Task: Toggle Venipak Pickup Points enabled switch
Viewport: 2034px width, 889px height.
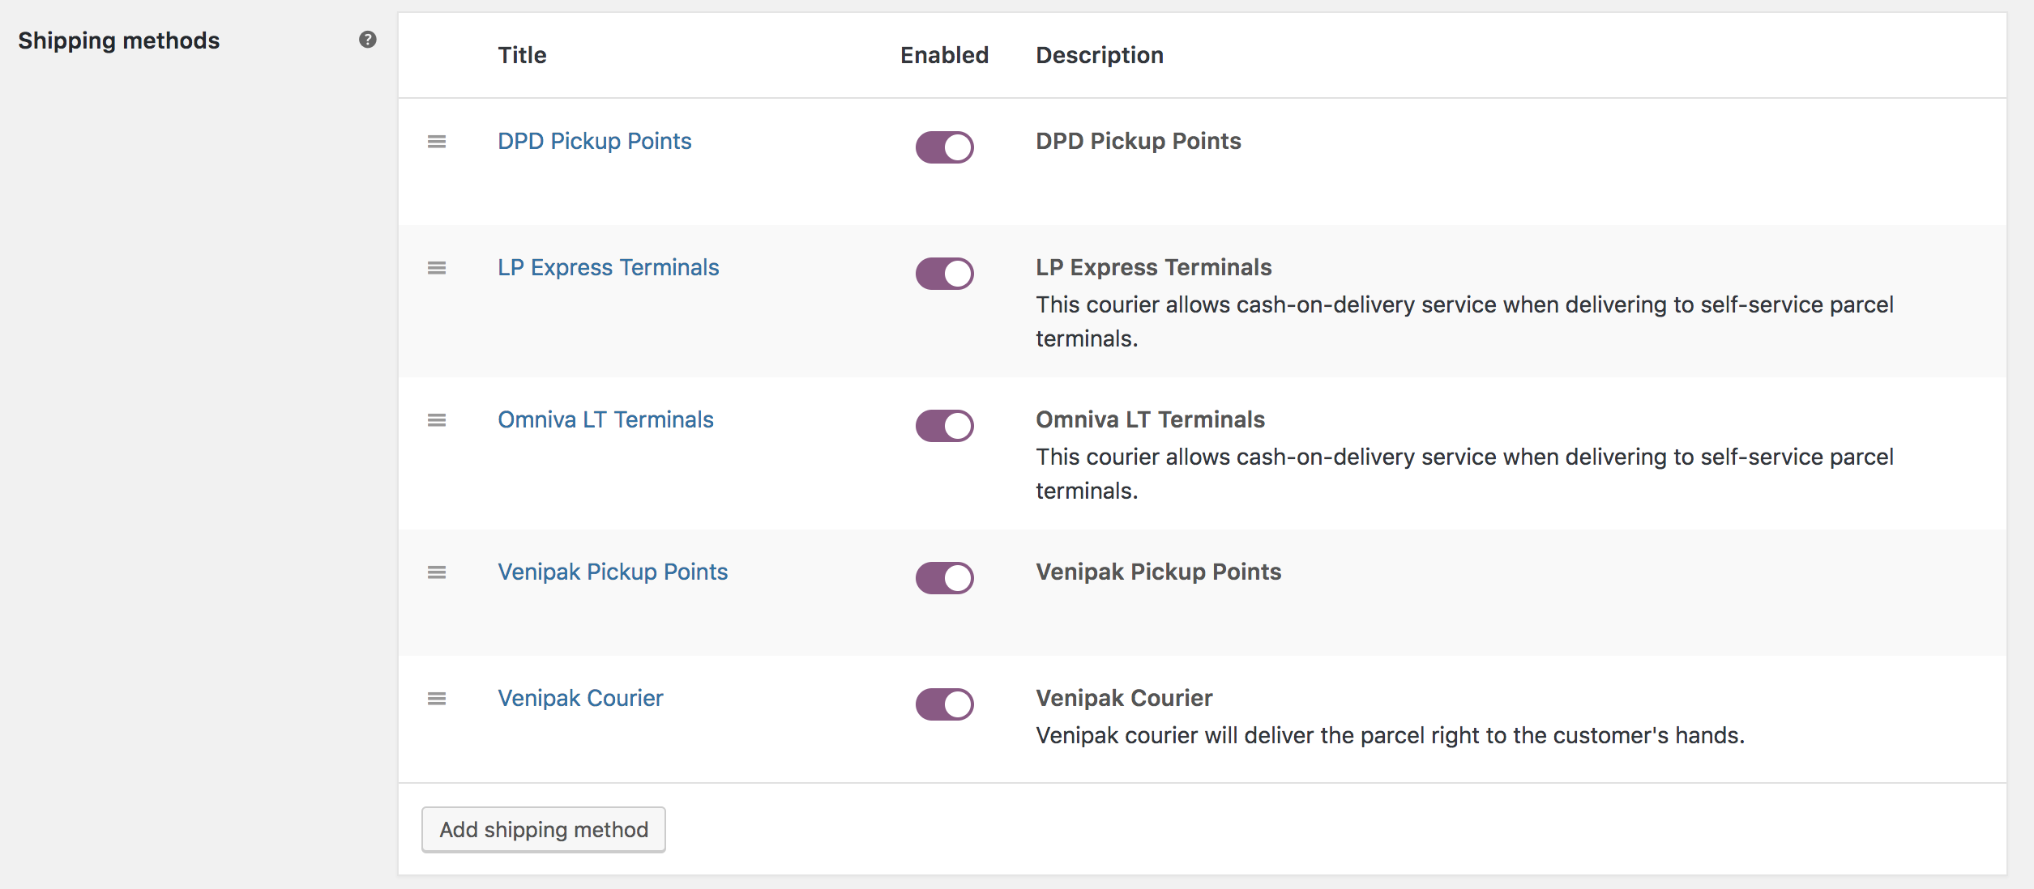Action: tap(944, 578)
